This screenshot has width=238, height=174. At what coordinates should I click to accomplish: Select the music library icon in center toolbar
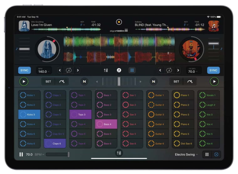119,70
